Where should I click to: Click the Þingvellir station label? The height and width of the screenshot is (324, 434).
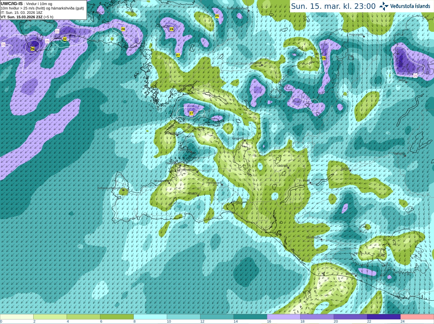[x=238, y=138]
